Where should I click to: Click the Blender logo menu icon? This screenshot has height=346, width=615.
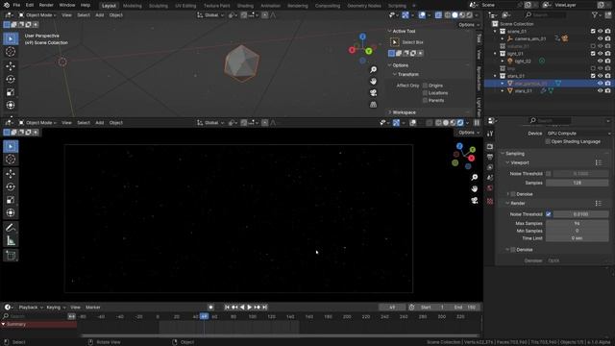point(7,5)
